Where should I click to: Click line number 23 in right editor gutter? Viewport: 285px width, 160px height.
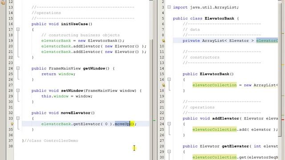pyautogui.click(x=162, y=119)
